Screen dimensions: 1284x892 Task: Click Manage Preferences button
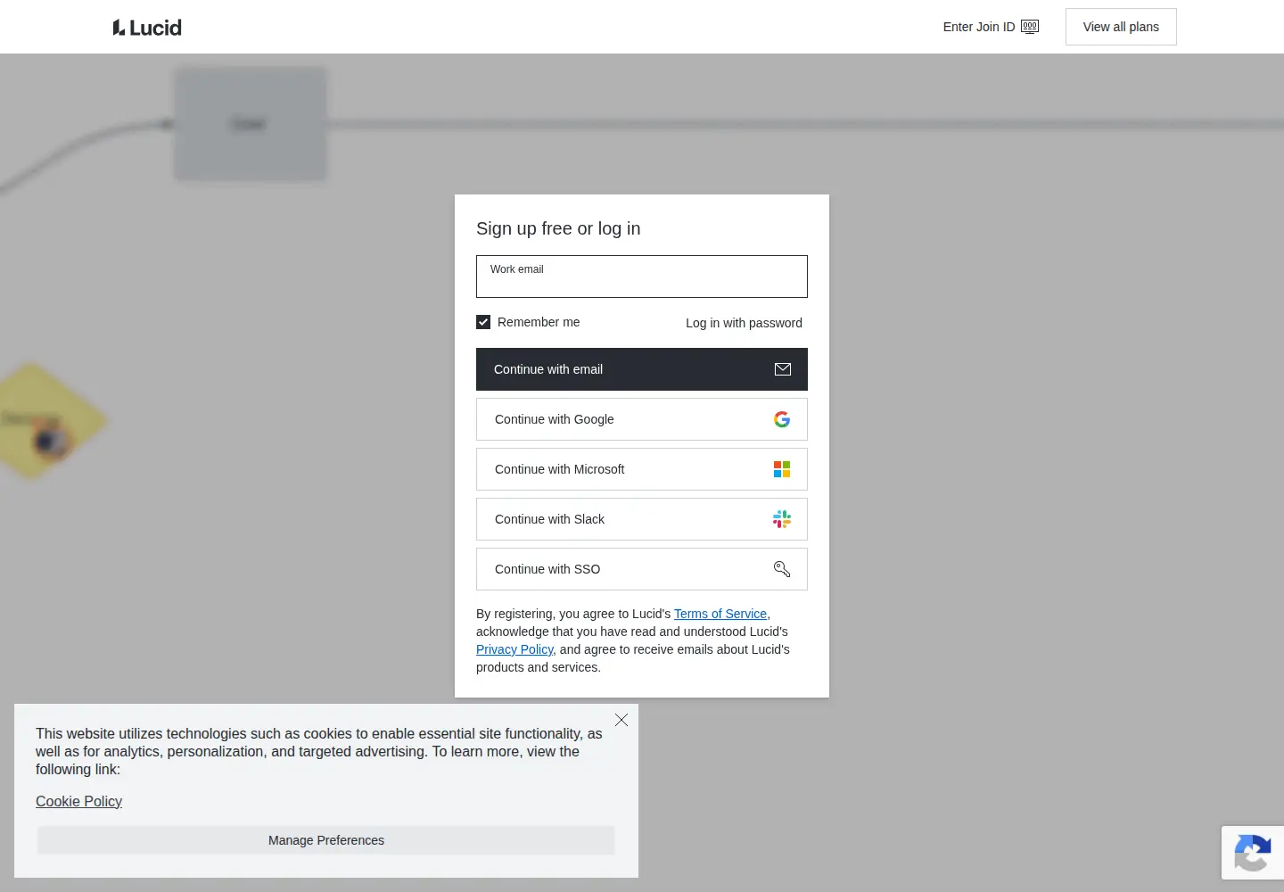[x=326, y=840]
